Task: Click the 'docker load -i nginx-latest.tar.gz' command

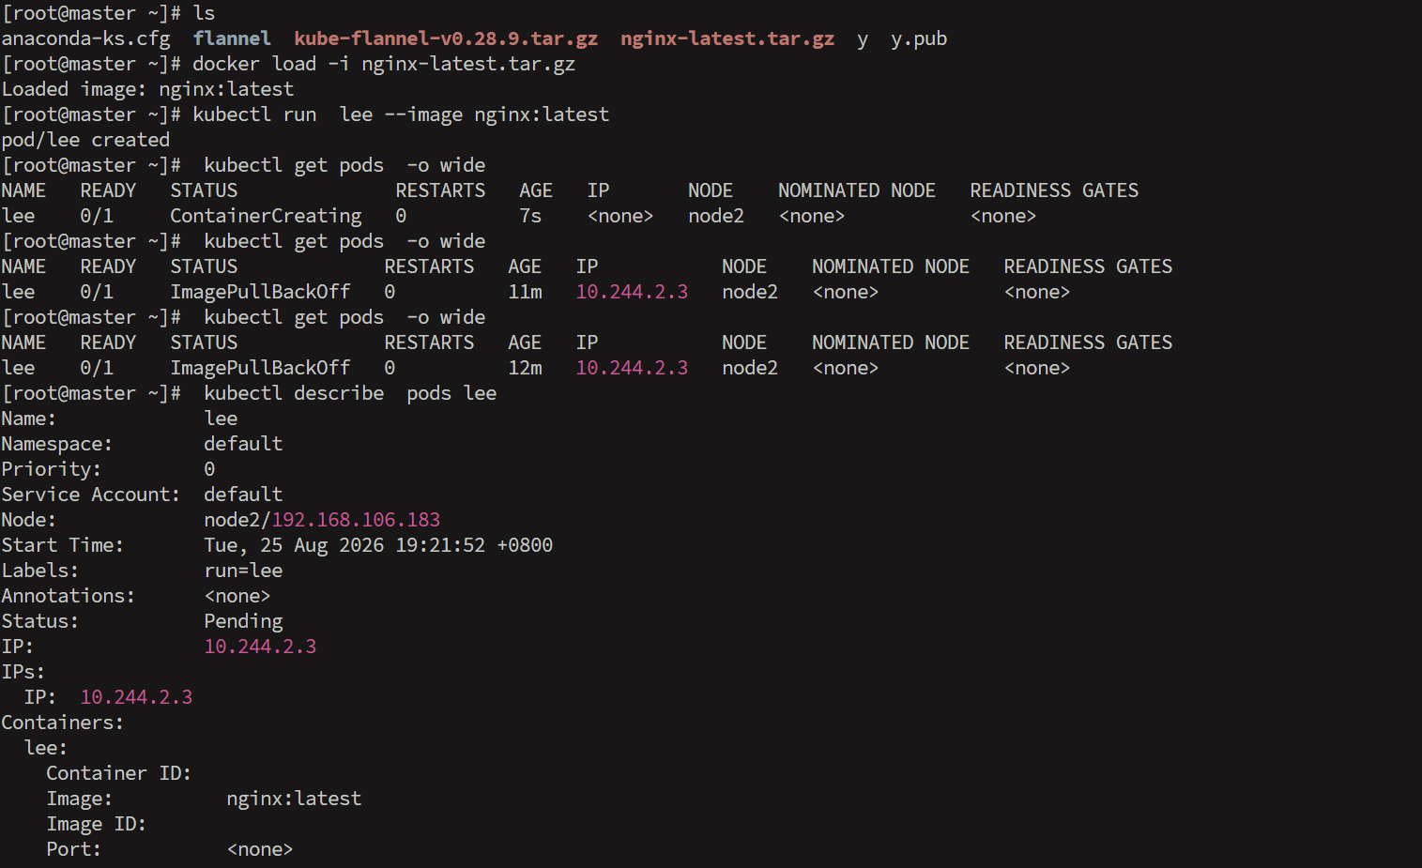Action: point(384,64)
